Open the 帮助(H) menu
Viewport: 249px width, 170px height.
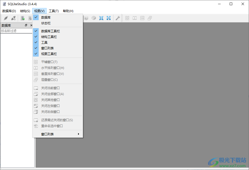(x=68, y=11)
